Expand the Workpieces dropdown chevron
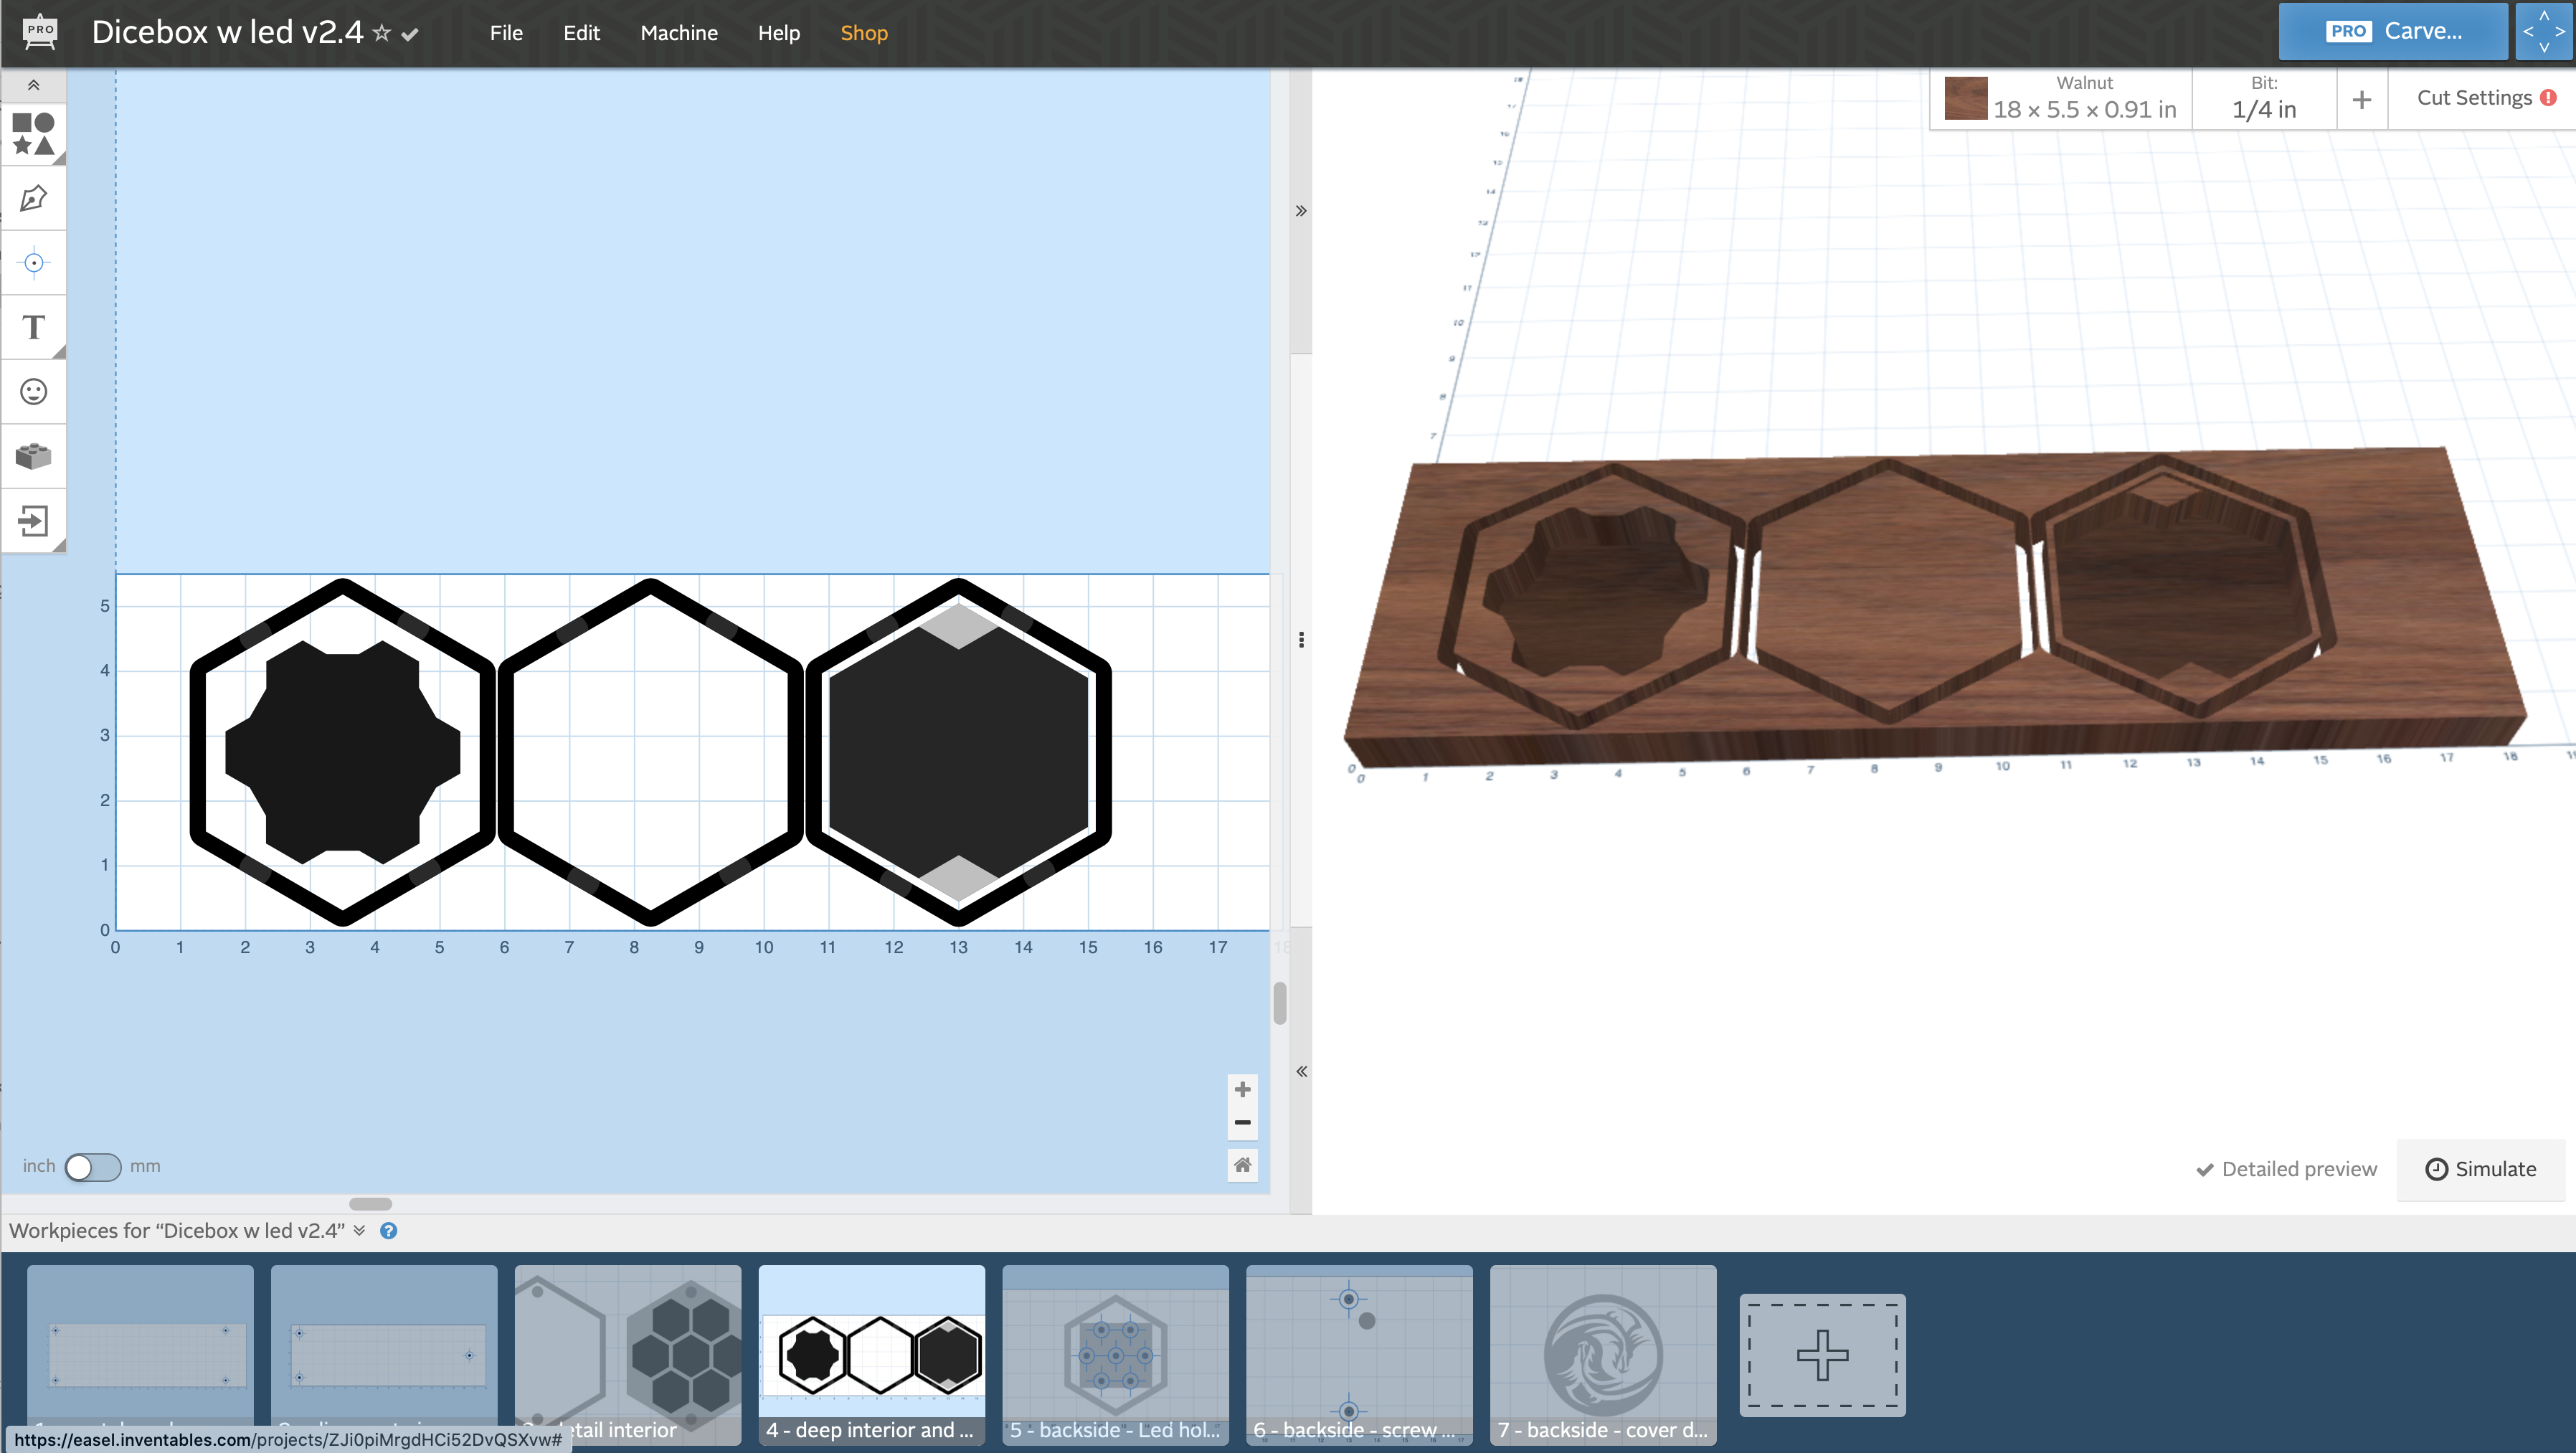Screen dimensions: 2576x1453 click(x=360, y=1231)
